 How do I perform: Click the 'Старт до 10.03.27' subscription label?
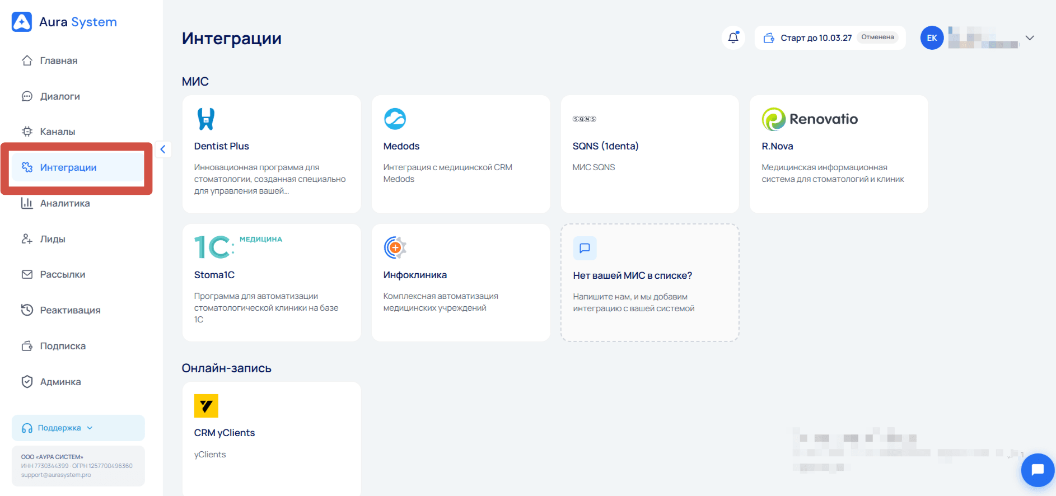(816, 38)
